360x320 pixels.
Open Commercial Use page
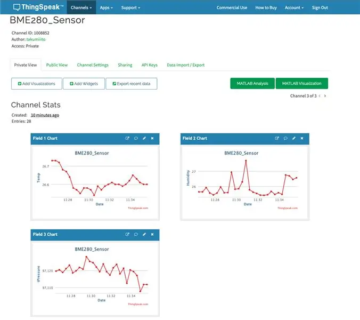point(232,7)
